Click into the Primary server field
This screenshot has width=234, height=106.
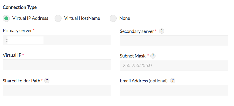[x=57, y=40]
